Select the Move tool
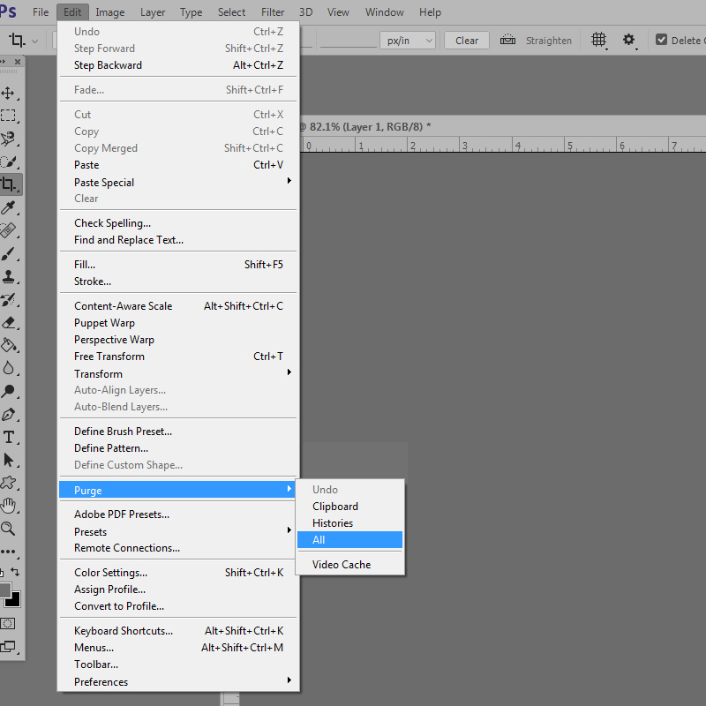This screenshot has width=706, height=706. (x=9, y=93)
